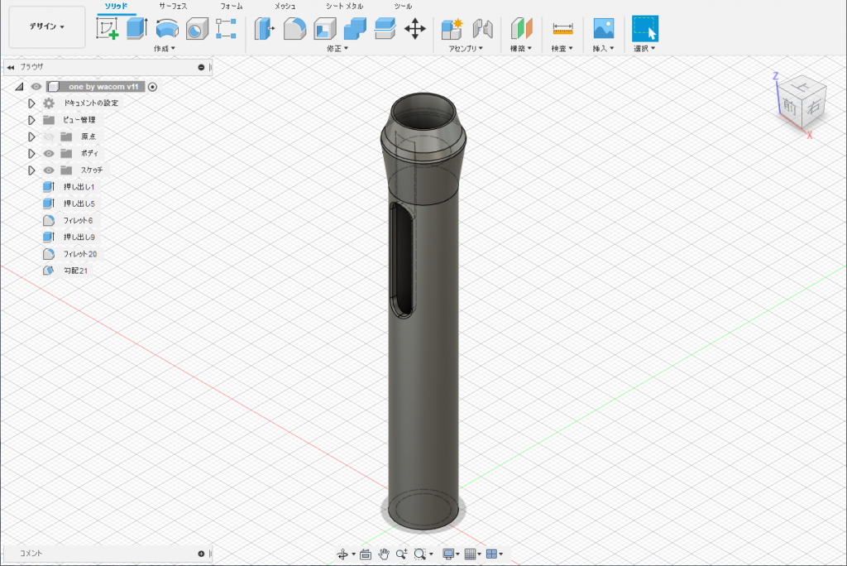Select the Extrude tool

point(137,28)
